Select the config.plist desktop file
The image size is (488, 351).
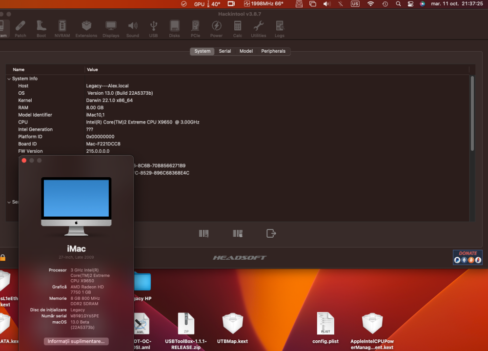(325, 328)
